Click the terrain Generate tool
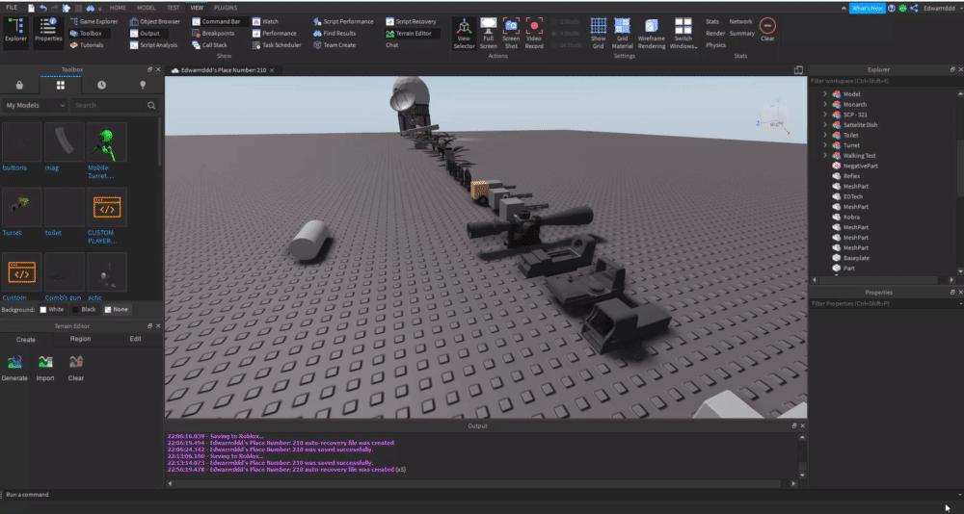The image size is (964, 514). pyautogui.click(x=14, y=369)
